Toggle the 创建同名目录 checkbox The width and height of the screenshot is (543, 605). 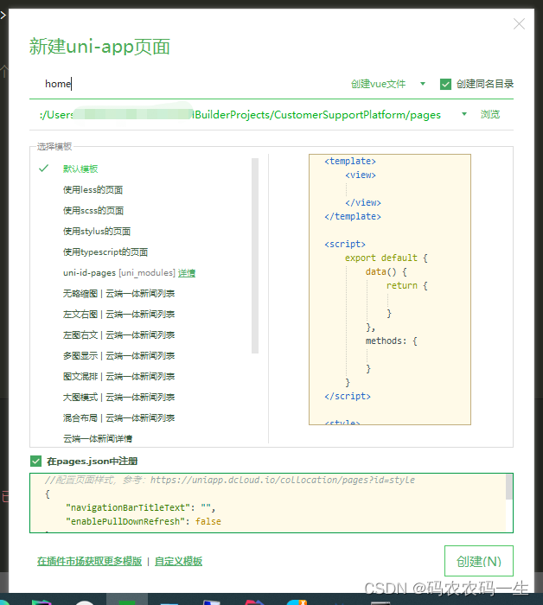point(445,84)
